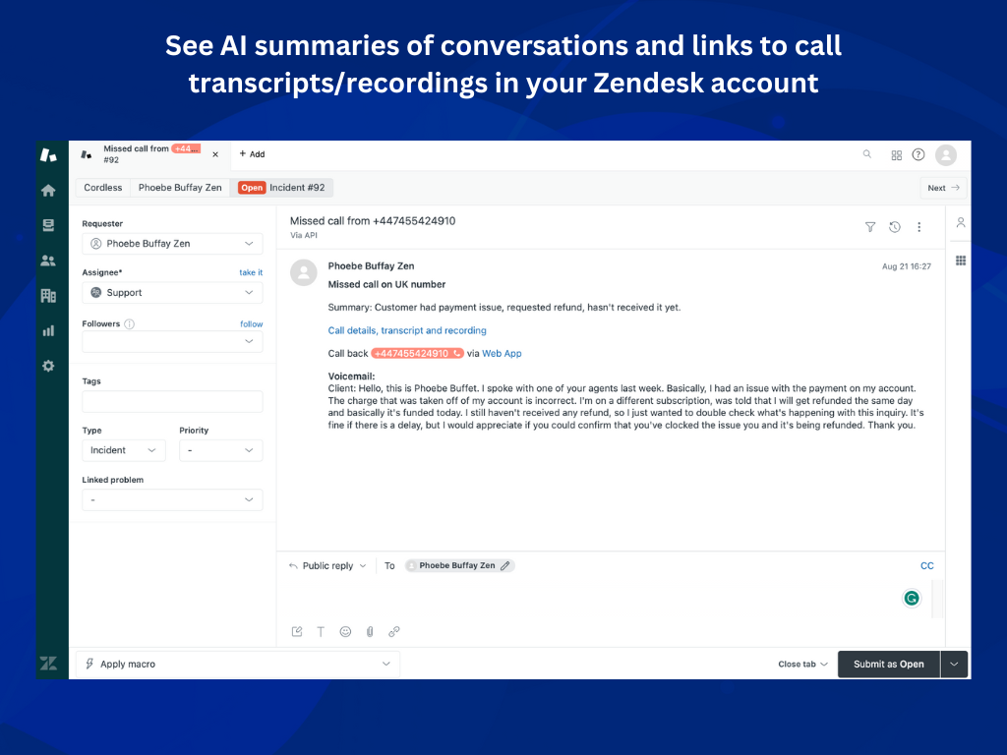The image size is (1007, 755).
Task: Edit the recipient Phoebe Buffay Zen pencil icon
Action: click(505, 565)
